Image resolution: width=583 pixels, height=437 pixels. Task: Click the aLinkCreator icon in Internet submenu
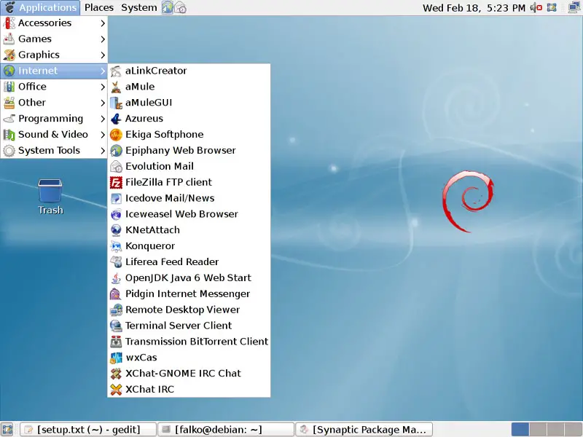(116, 71)
